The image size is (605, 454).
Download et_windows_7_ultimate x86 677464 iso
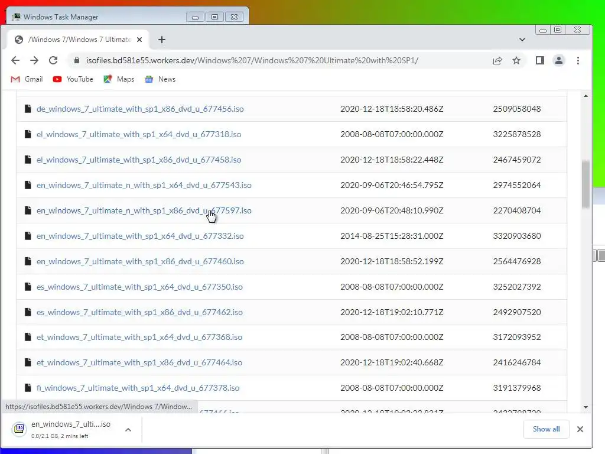[139, 362]
